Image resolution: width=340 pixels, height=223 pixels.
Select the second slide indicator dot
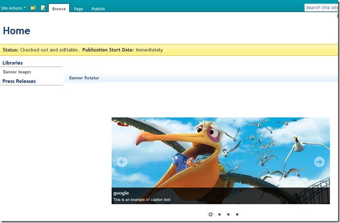pyautogui.click(x=220, y=214)
